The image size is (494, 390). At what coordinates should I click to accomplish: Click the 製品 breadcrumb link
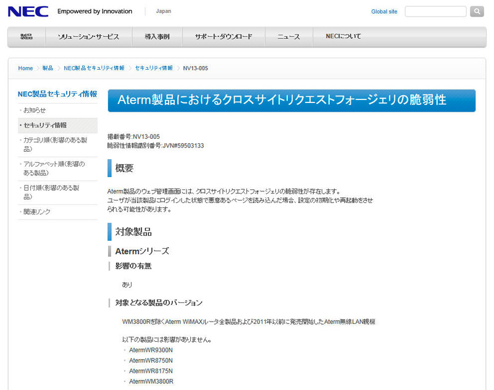tap(48, 68)
